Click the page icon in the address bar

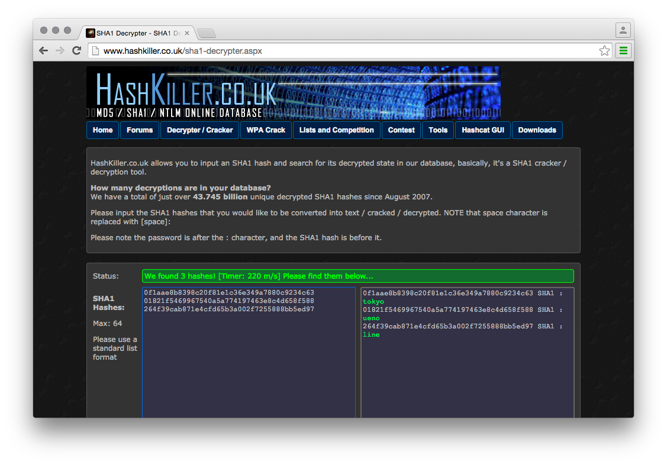96,51
